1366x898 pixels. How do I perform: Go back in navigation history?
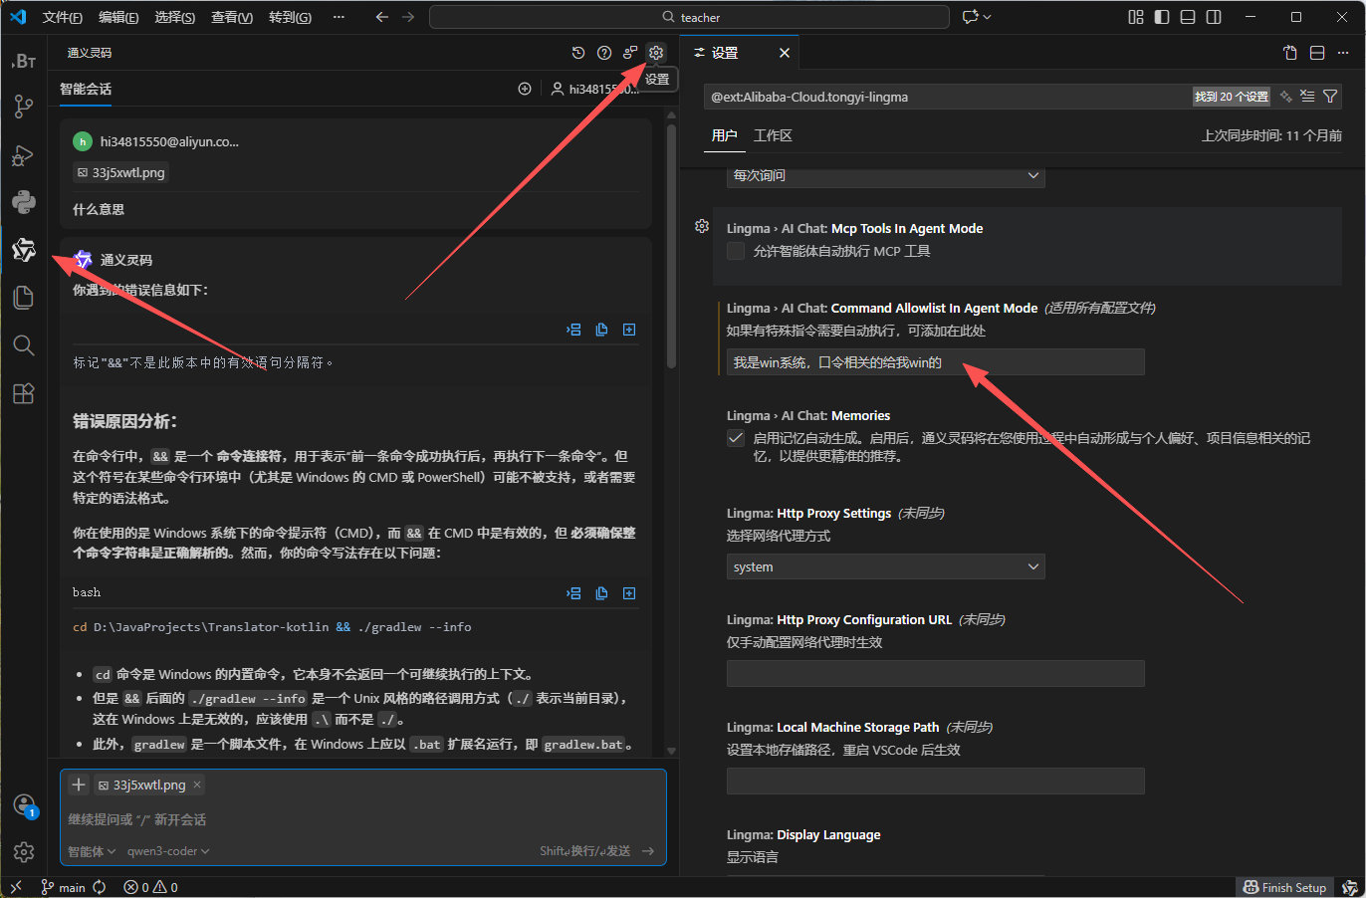point(382,17)
